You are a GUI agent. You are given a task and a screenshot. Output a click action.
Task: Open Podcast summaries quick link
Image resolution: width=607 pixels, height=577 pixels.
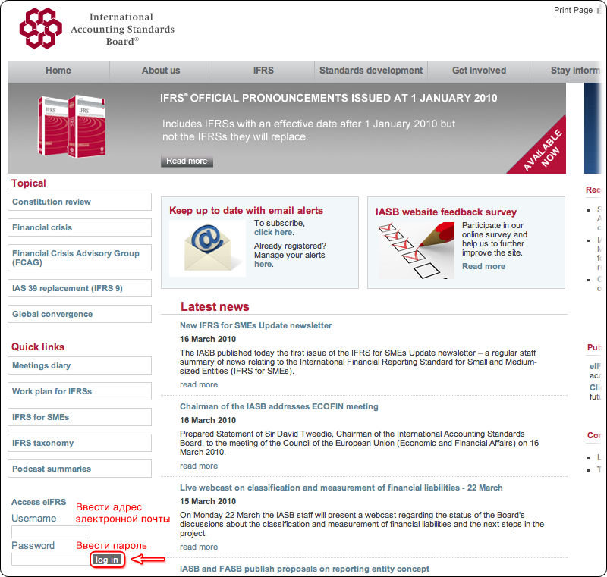pos(80,469)
